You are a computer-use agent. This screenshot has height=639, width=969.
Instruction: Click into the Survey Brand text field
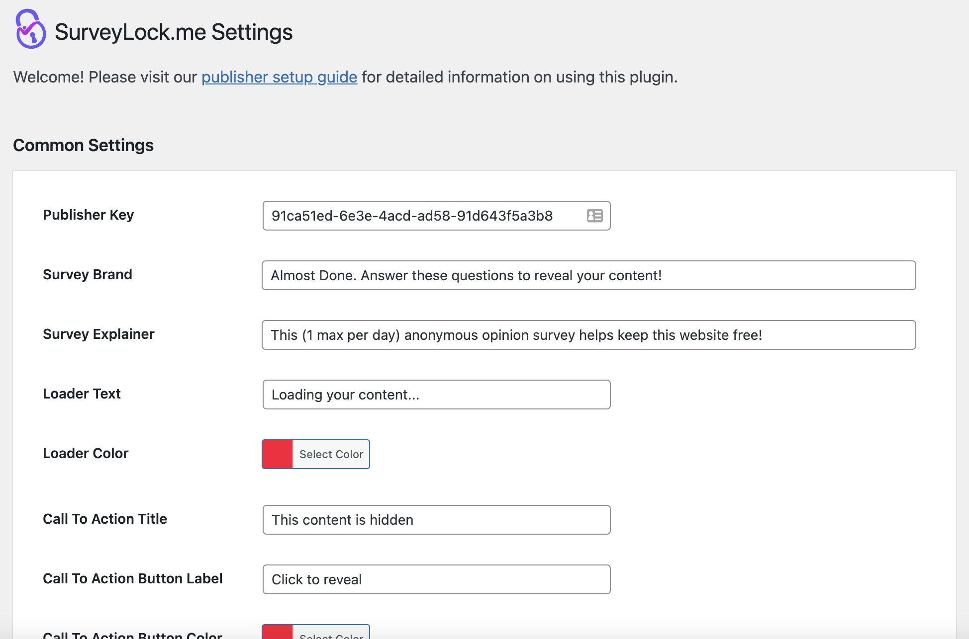coord(588,275)
